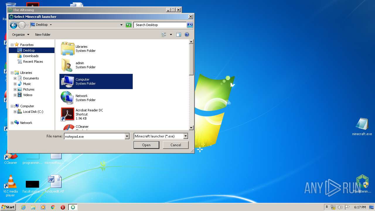Open minecraft.exe desktop icon
This screenshot has width=375, height=211.
(x=362, y=127)
